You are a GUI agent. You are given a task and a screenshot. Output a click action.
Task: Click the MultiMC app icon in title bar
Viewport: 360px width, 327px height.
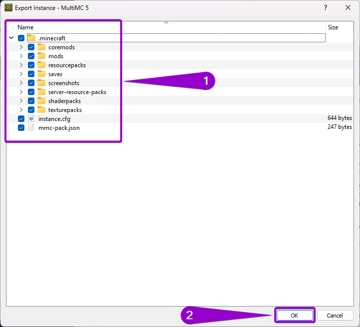[x=8, y=7]
